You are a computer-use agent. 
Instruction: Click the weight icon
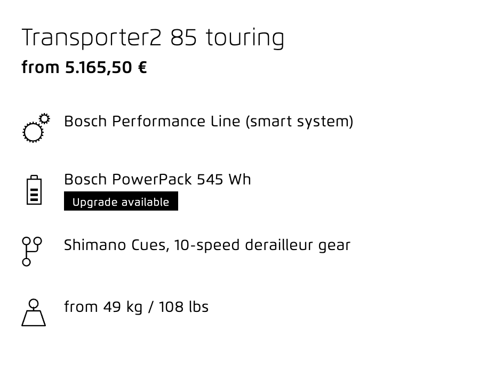pyautogui.click(x=34, y=312)
